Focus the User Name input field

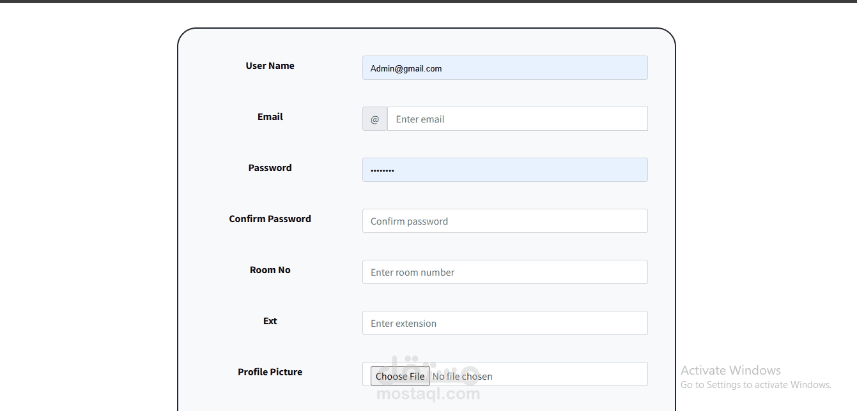point(505,68)
